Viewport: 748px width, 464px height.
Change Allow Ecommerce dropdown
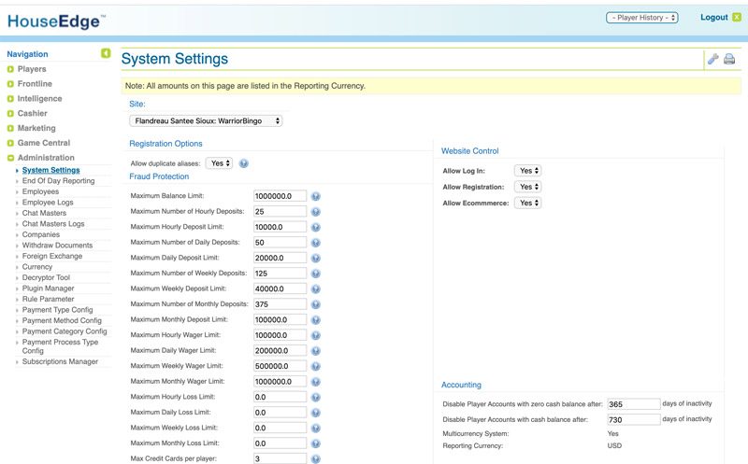coord(527,203)
